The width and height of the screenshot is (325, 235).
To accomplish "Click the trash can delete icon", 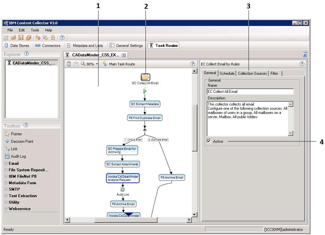I will (x=69, y=64).
